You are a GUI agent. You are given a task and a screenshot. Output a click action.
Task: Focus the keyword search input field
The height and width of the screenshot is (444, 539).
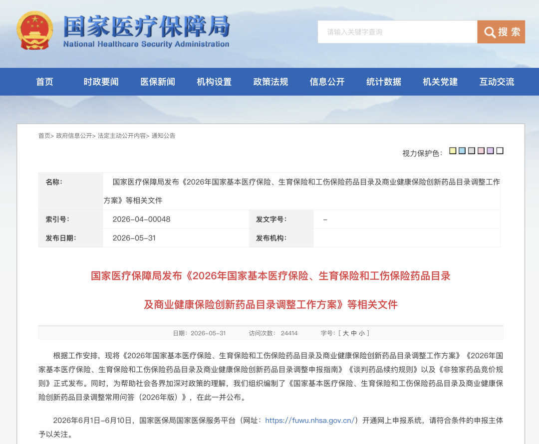pyautogui.click(x=397, y=32)
